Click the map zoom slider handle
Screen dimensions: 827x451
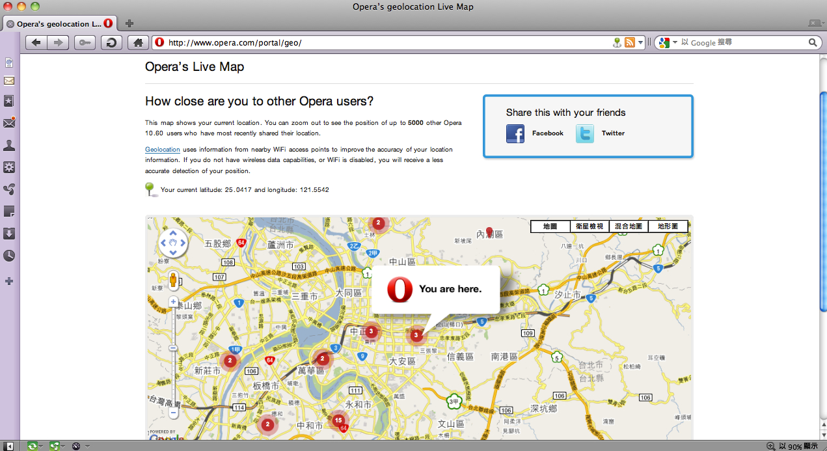(x=173, y=348)
